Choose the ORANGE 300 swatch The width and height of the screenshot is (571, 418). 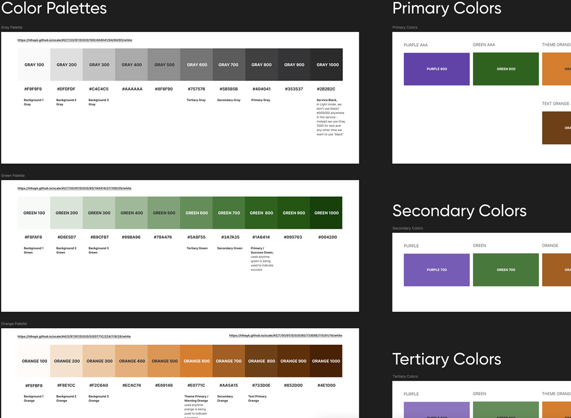(99, 361)
